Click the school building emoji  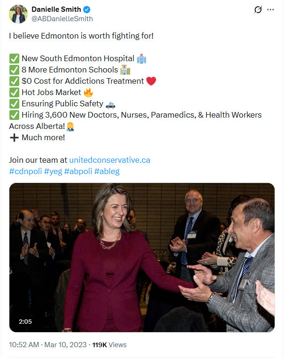[x=125, y=70]
